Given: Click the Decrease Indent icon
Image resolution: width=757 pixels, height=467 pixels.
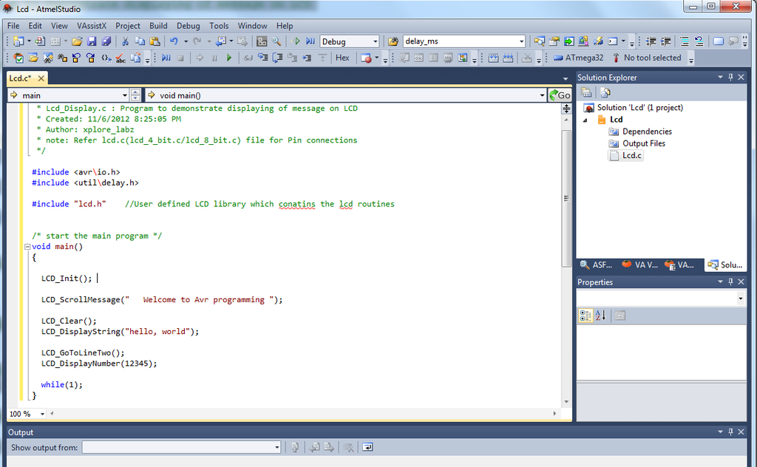Looking at the screenshot, I should tap(651, 41).
